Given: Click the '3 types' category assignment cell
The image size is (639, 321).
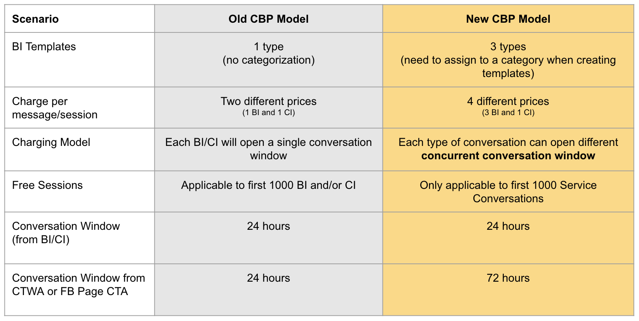Looking at the screenshot, I should [508, 60].
